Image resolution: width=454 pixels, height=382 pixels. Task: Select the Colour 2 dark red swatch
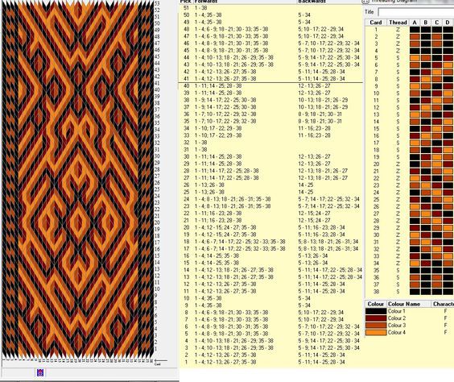pos(376,318)
